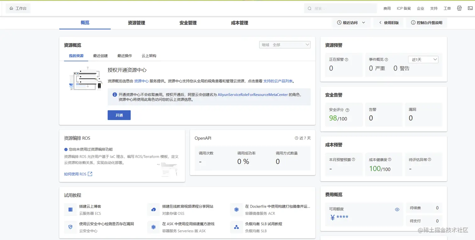Click the 漏洞 count tile
Screen dimensions: 475x240
point(423,115)
